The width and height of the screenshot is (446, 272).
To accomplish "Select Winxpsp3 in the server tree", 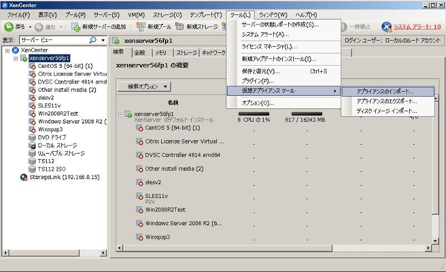I will point(50,130).
